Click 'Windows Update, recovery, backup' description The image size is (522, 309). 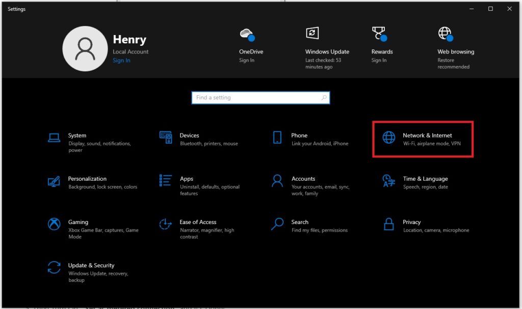tap(98, 276)
